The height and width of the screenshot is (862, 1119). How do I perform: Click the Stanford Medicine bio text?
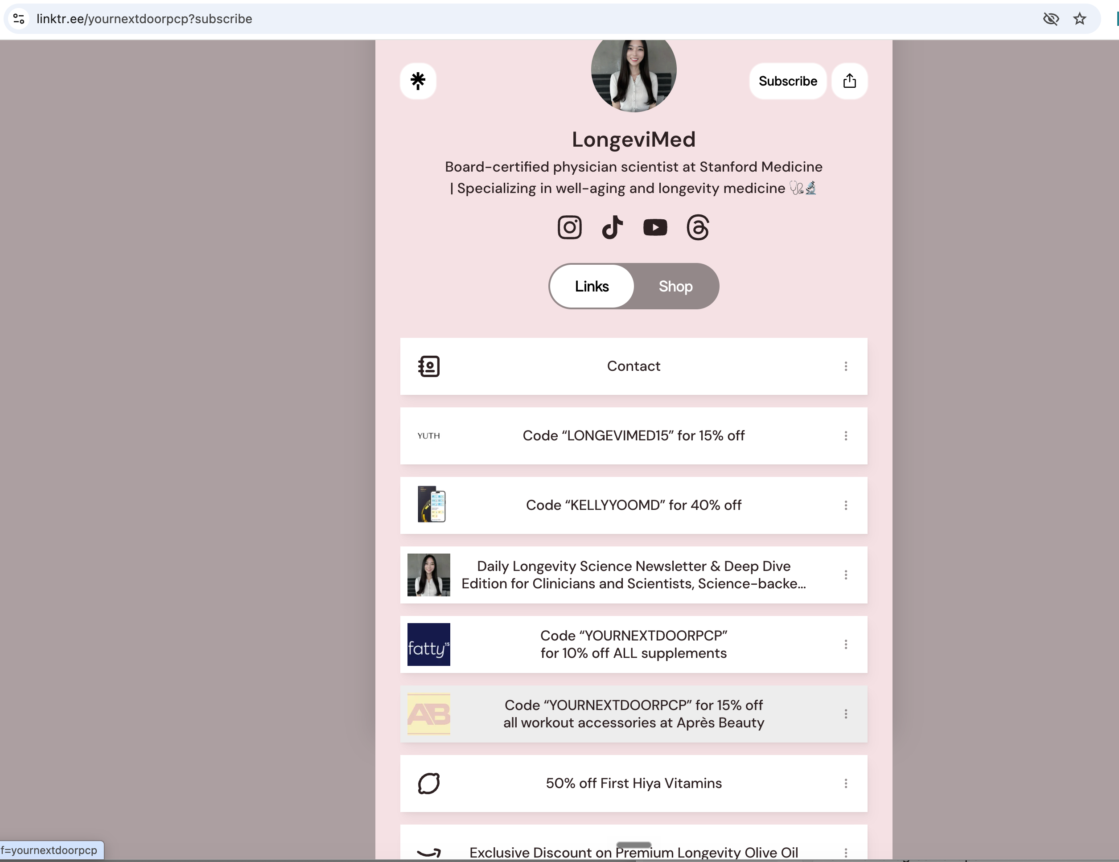pyautogui.click(x=634, y=178)
